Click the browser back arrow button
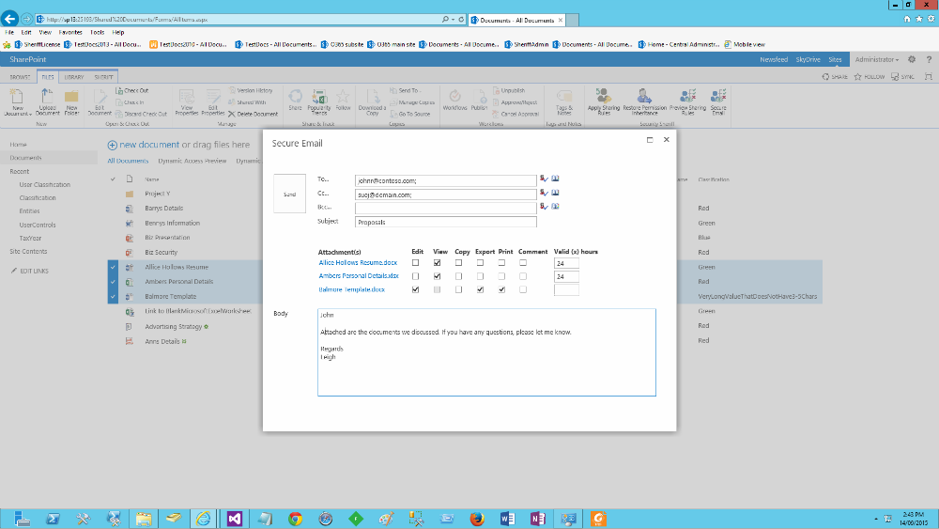Viewport: 939px width, 529px height. pyautogui.click(x=9, y=19)
